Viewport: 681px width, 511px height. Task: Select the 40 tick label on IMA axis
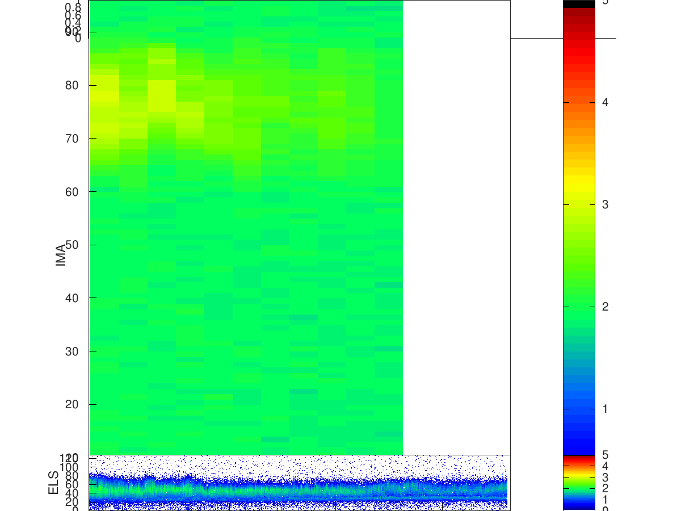click(72, 298)
